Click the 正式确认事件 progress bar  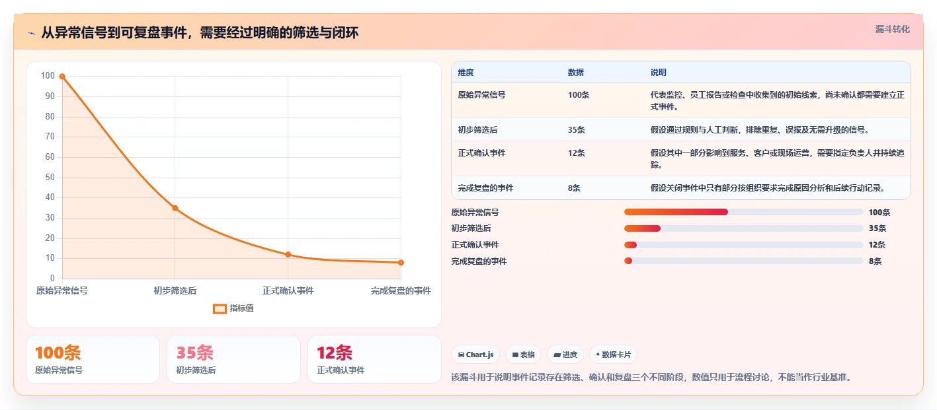[x=744, y=245]
